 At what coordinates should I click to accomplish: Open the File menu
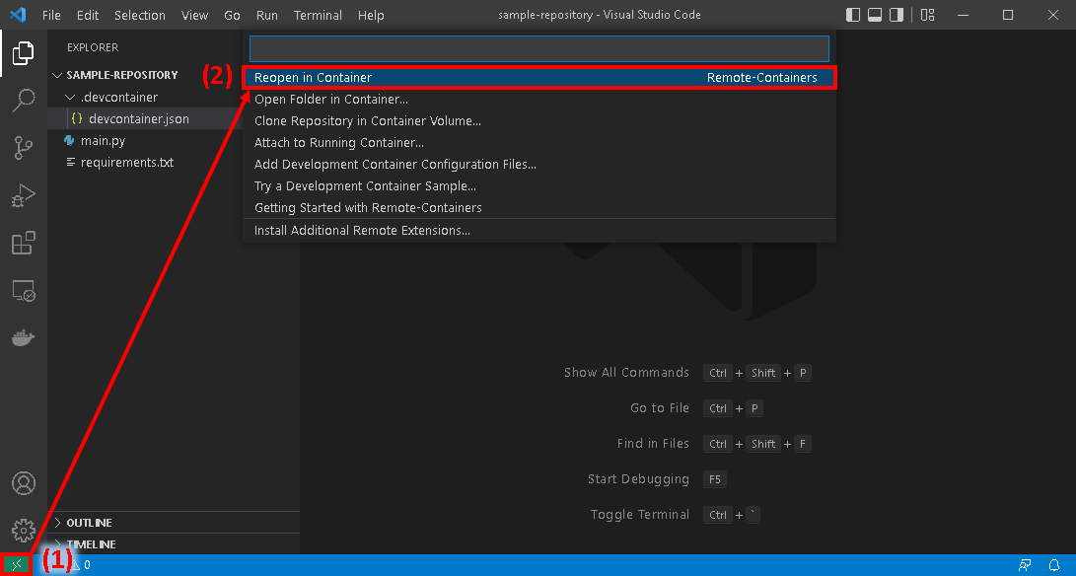[51, 15]
